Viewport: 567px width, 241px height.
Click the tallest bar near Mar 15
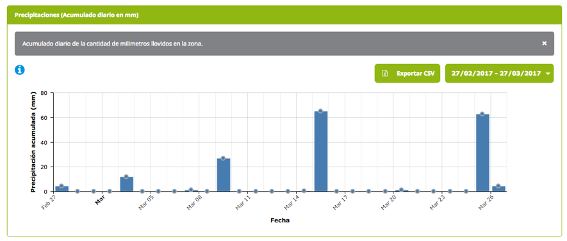point(321,151)
